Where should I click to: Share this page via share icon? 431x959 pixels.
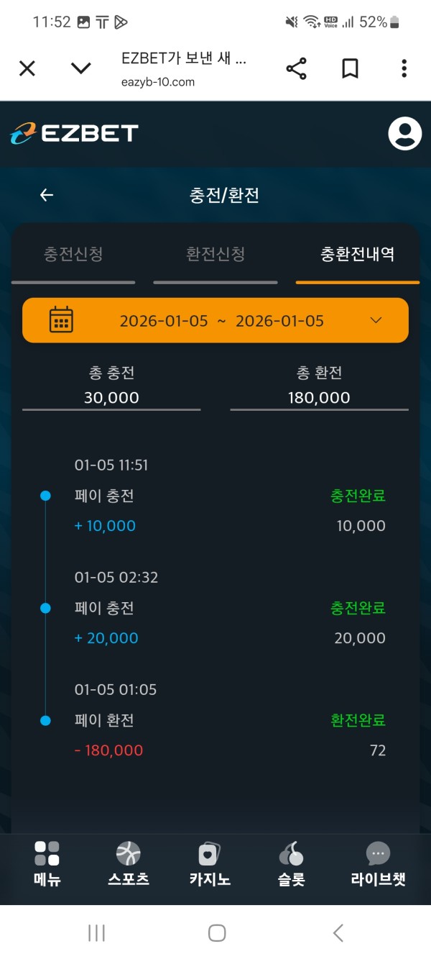click(x=296, y=68)
